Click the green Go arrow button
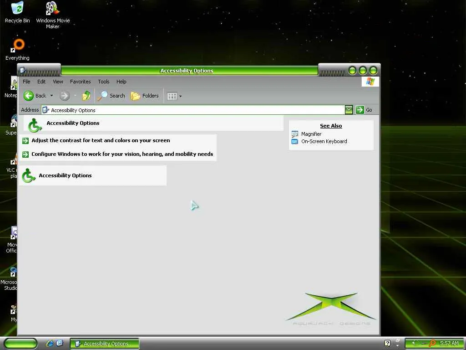This screenshot has width=466, height=350. pos(360,110)
